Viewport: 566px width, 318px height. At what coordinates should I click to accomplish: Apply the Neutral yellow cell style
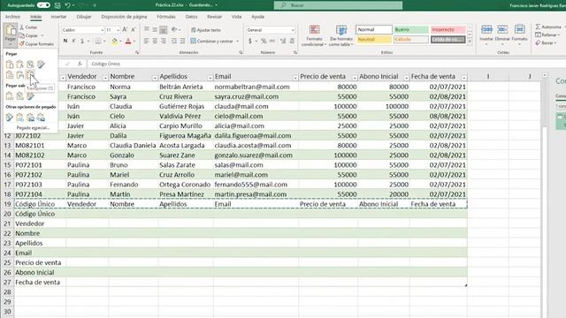point(374,39)
